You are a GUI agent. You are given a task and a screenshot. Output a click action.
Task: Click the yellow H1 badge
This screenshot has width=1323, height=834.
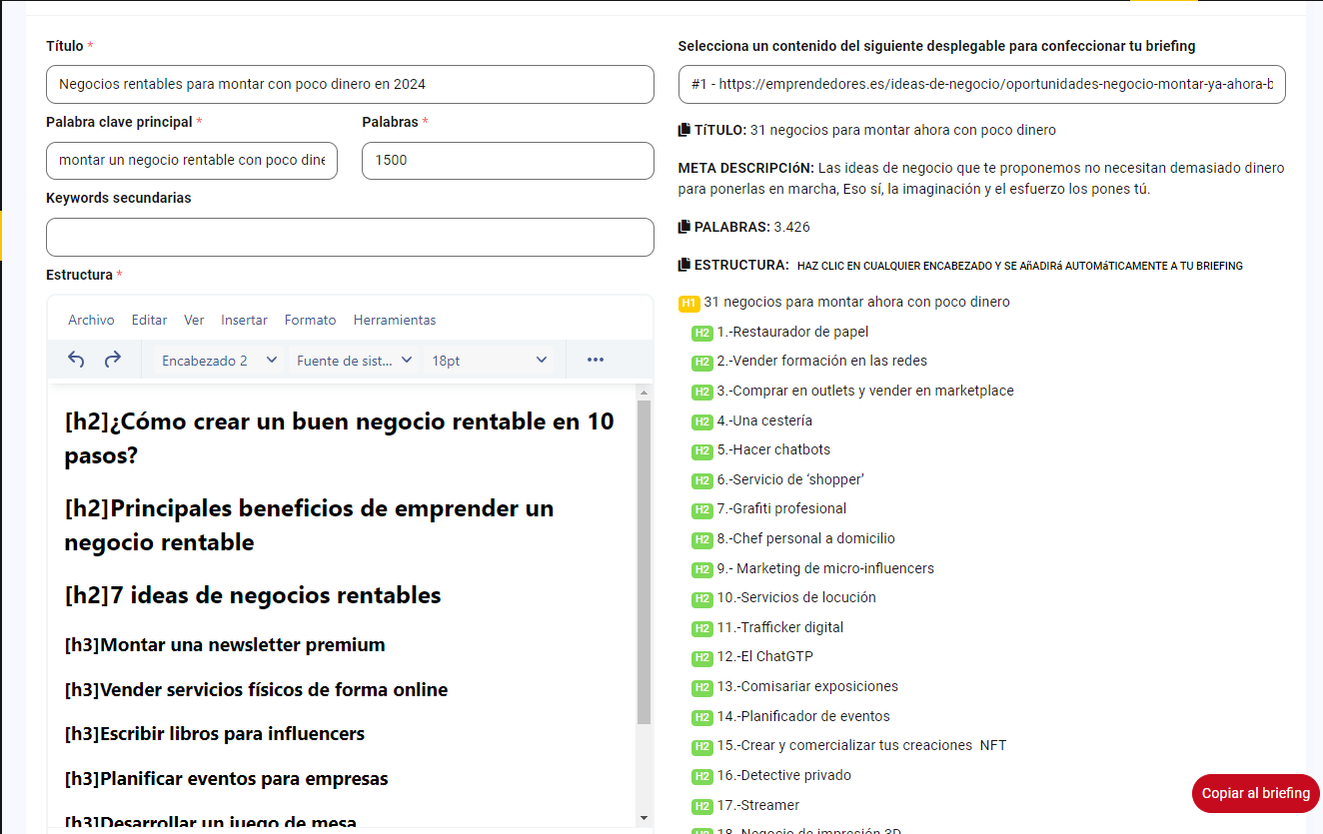click(689, 303)
